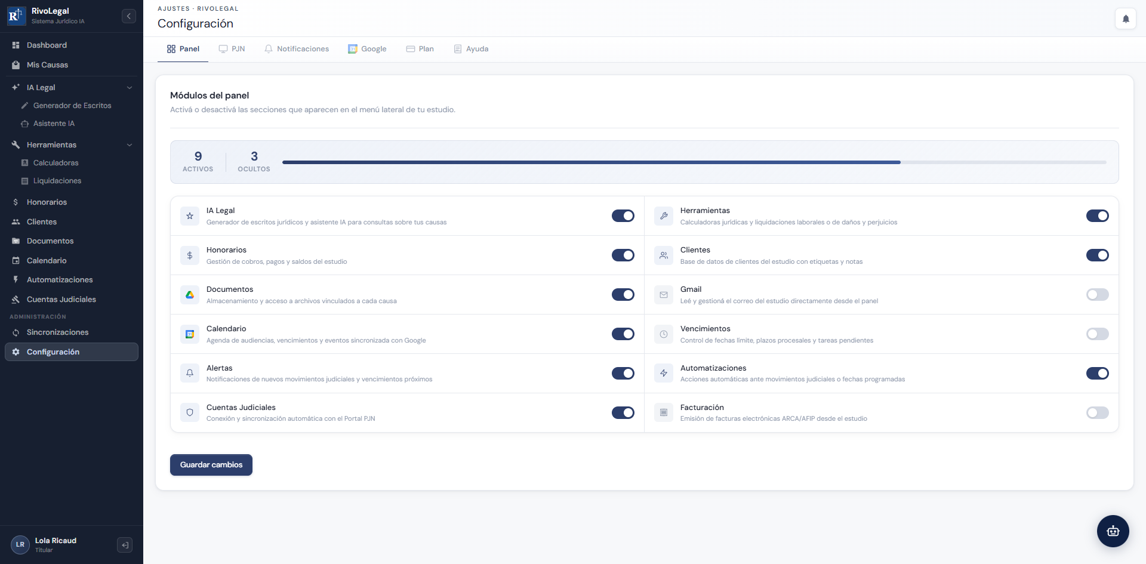Enable the Gmail module toggle
The image size is (1146, 564).
tap(1098, 295)
